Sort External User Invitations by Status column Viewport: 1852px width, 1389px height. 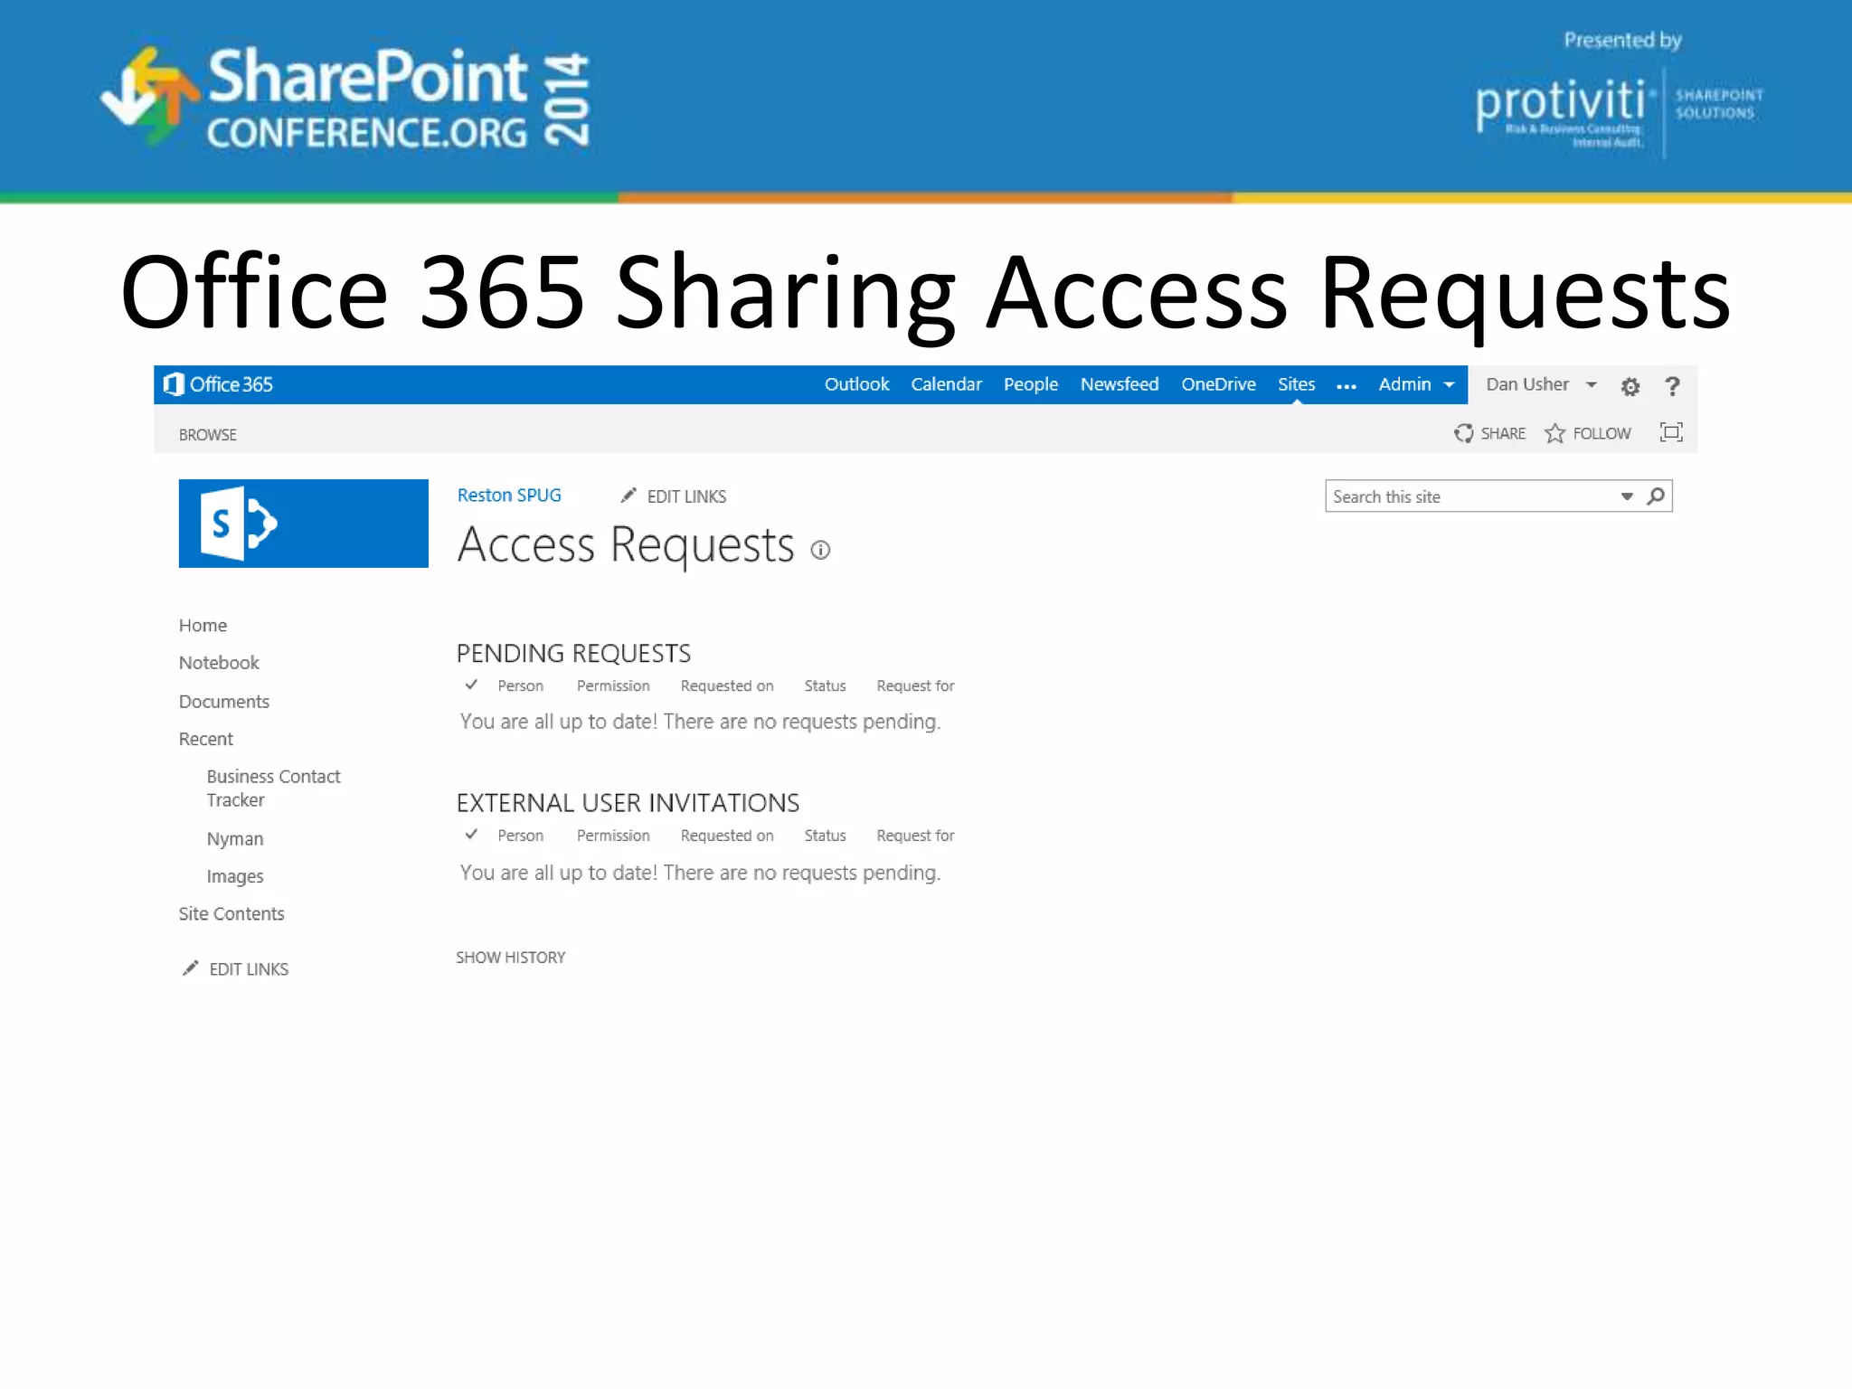click(x=825, y=836)
